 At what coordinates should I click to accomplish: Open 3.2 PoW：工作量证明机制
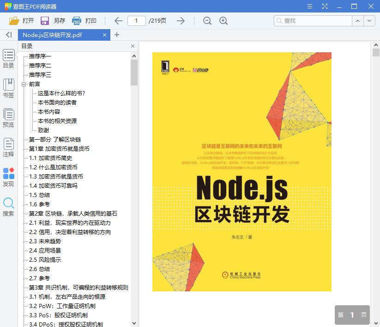[x=62, y=306]
